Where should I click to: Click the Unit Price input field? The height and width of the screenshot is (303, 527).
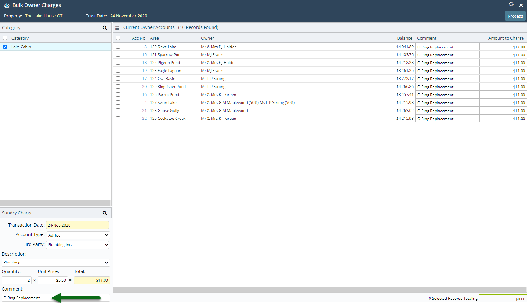coord(53,280)
